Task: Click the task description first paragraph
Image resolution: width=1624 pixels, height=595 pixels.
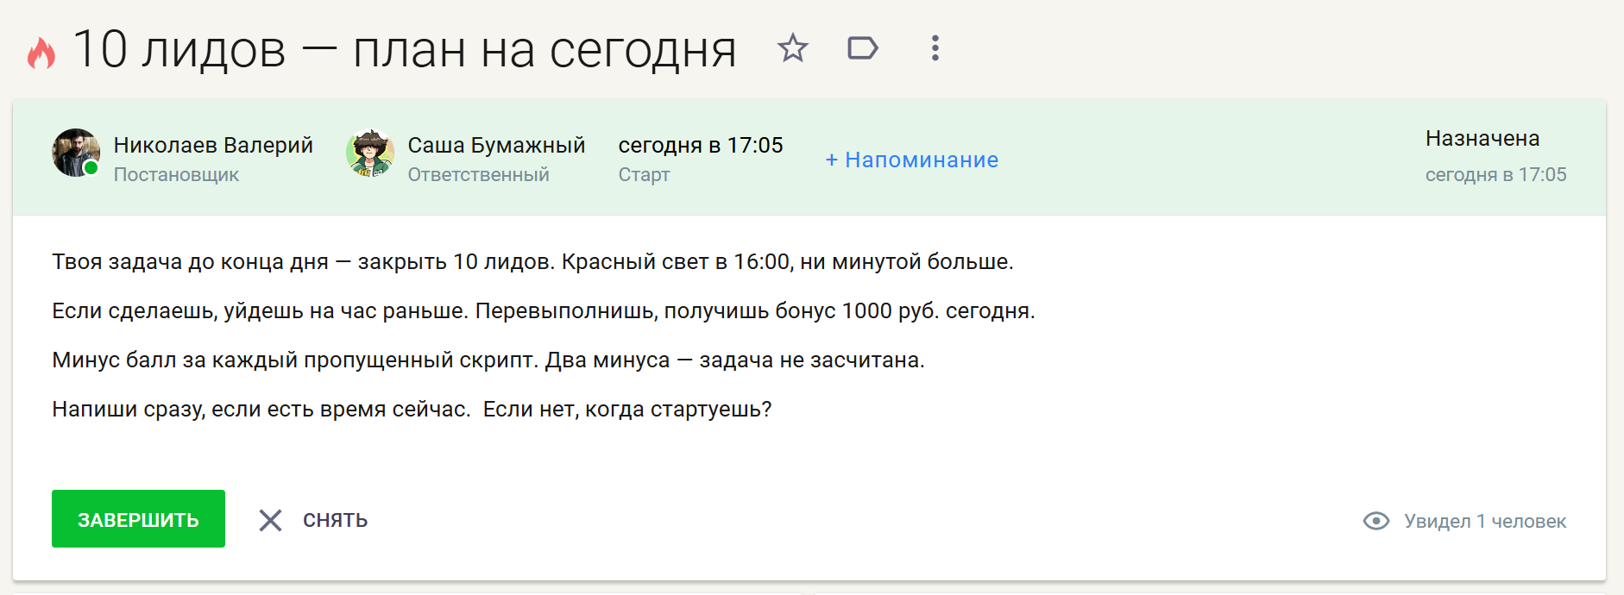Action: (x=532, y=261)
